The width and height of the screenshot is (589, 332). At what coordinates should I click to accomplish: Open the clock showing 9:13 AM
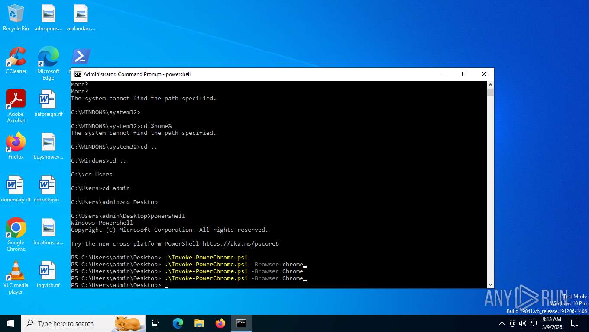coord(552,323)
